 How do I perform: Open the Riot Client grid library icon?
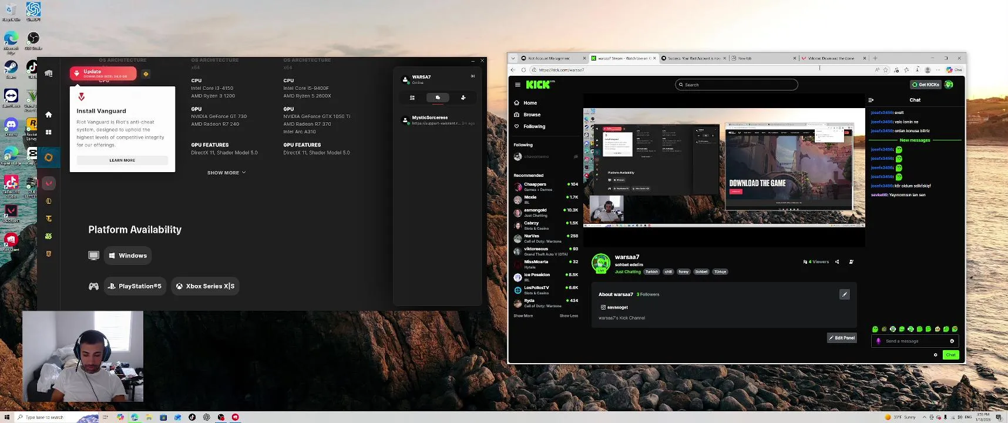pyautogui.click(x=49, y=132)
